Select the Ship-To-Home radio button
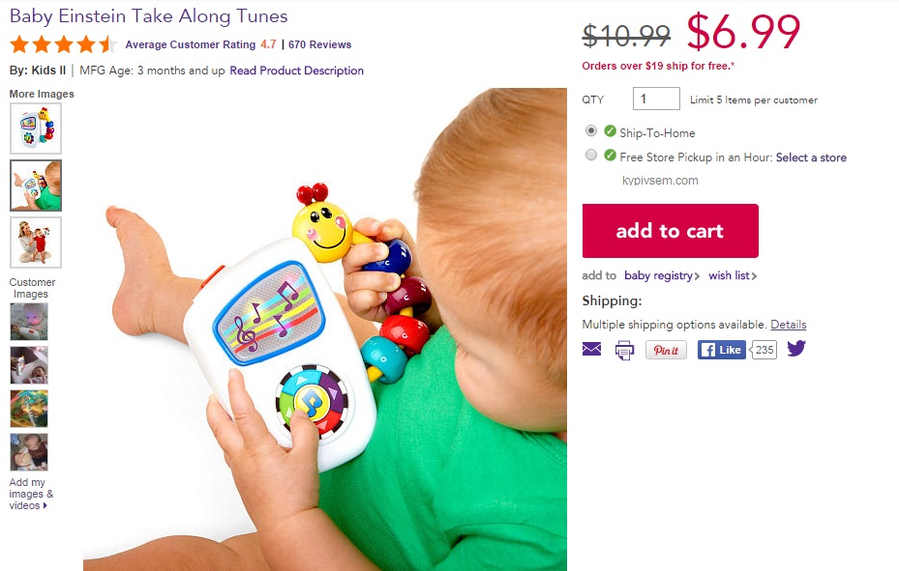Screen dimensions: 899x571 point(591,131)
